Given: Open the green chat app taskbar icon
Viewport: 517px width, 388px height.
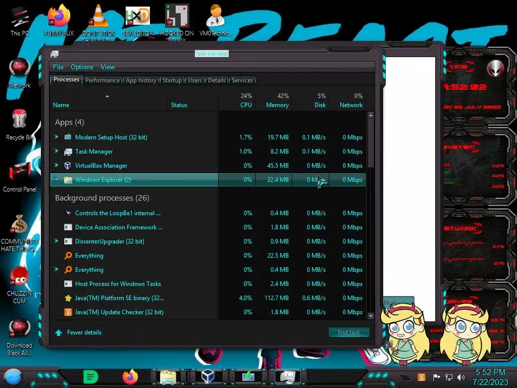Looking at the screenshot, I should [x=91, y=377].
